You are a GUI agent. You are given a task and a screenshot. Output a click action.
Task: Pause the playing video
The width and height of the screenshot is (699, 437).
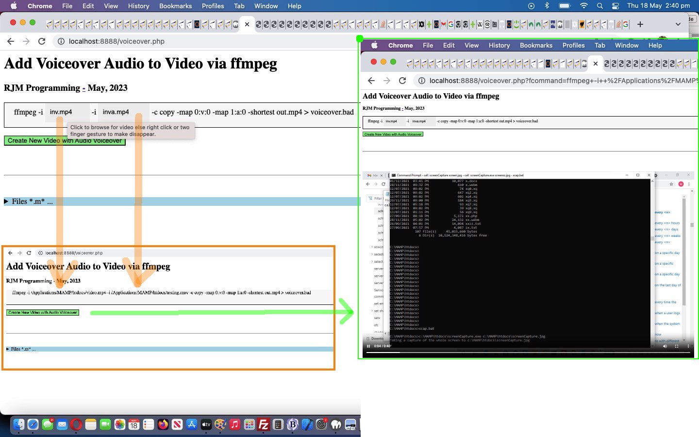[368, 346]
